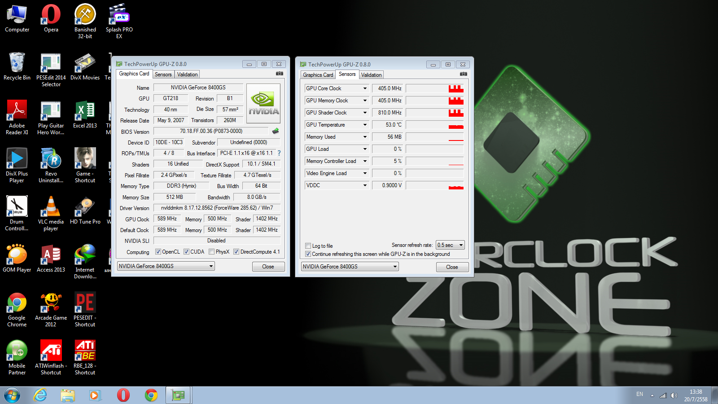The image size is (718, 404).
Task: Expand the Video Engine Load dropdown
Action: click(x=365, y=173)
